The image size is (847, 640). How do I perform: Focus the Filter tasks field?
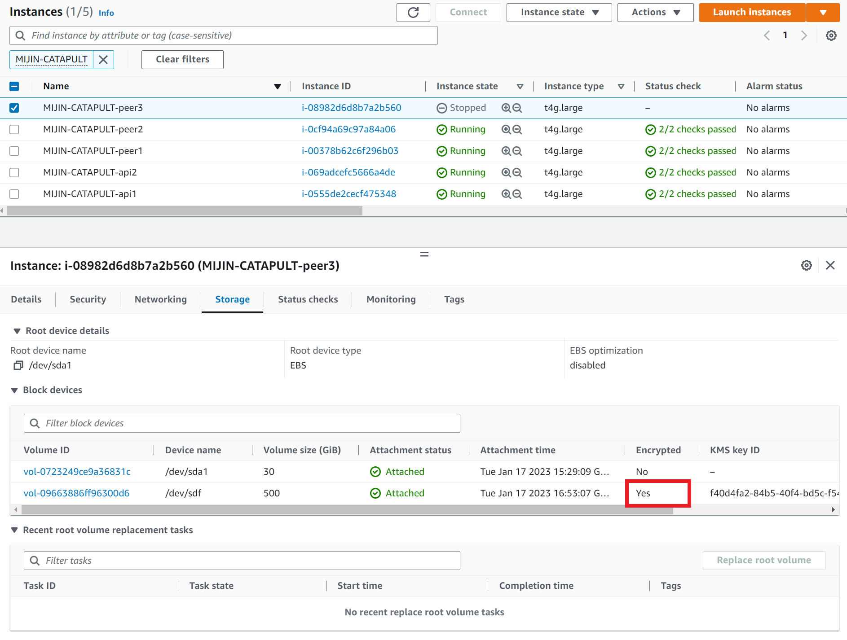[242, 561]
